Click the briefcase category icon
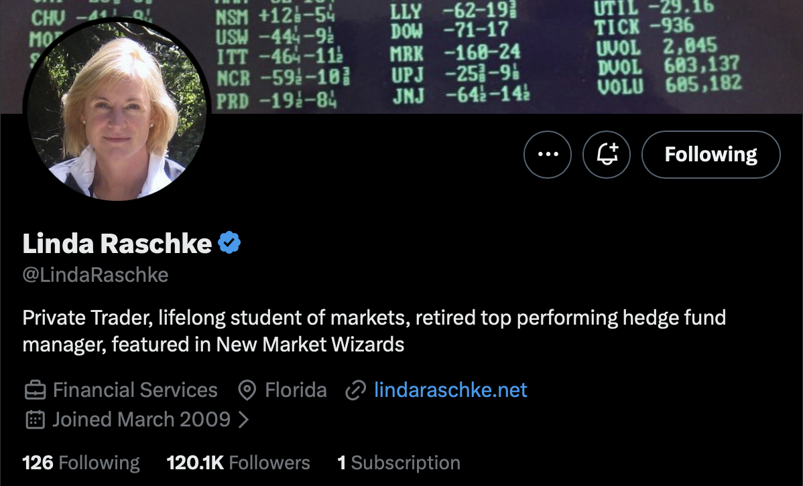 [x=35, y=390]
